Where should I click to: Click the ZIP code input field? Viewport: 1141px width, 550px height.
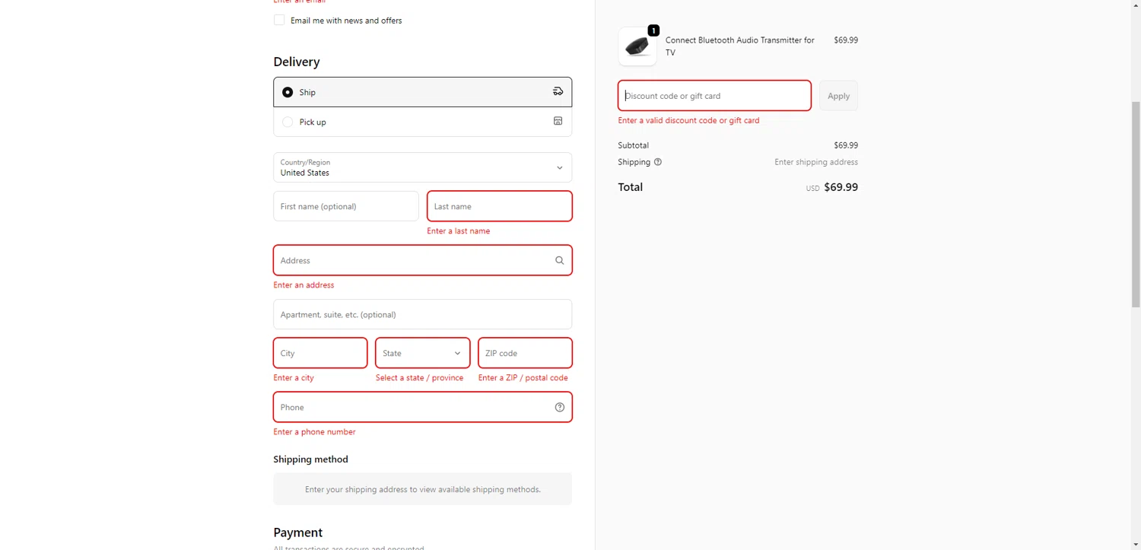pos(525,353)
